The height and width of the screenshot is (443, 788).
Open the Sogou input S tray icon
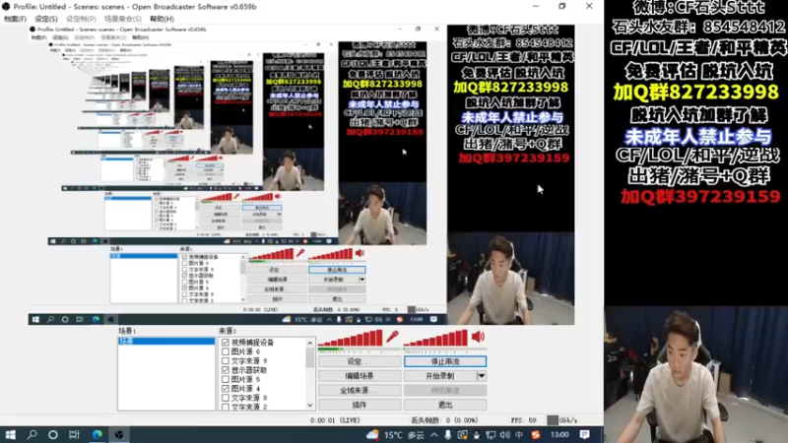point(536,435)
